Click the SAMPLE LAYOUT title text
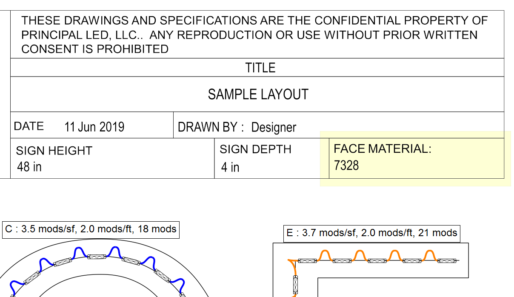 click(x=258, y=94)
